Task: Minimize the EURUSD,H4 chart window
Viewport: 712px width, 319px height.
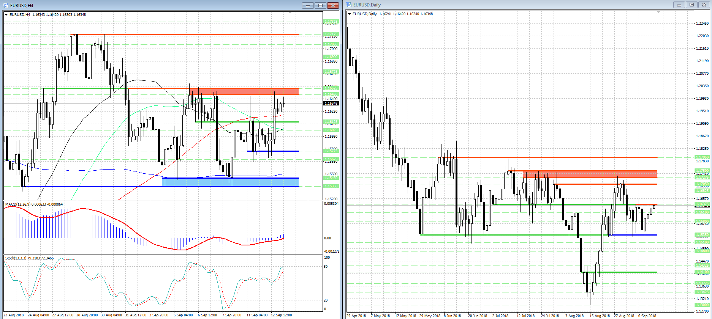Action: (x=308, y=5)
